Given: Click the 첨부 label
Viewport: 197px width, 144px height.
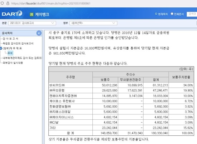Looking at the screenshot, I should pos(66,23).
